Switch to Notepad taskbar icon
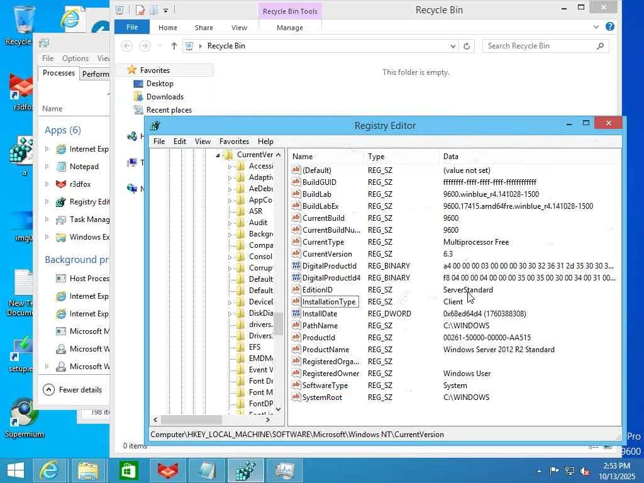644x483 pixels. [x=206, y=470]
